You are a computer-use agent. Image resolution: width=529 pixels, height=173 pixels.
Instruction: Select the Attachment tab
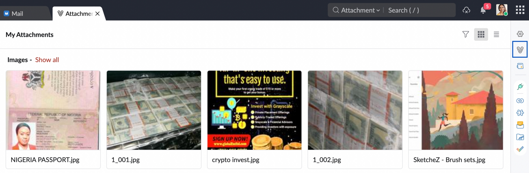tap(75, 13)
